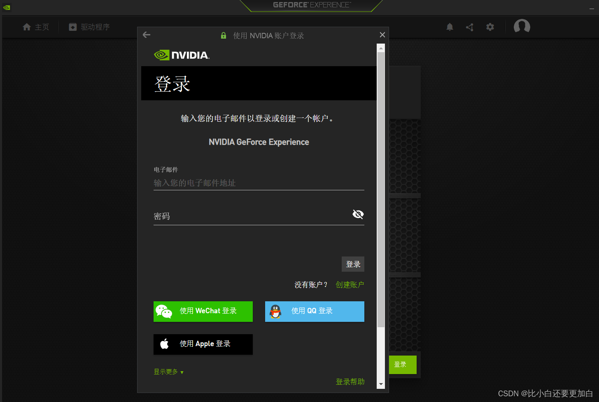Focus the email address input field
The height and width of the screenshot is (402, 599).
(x=259, y=183)
